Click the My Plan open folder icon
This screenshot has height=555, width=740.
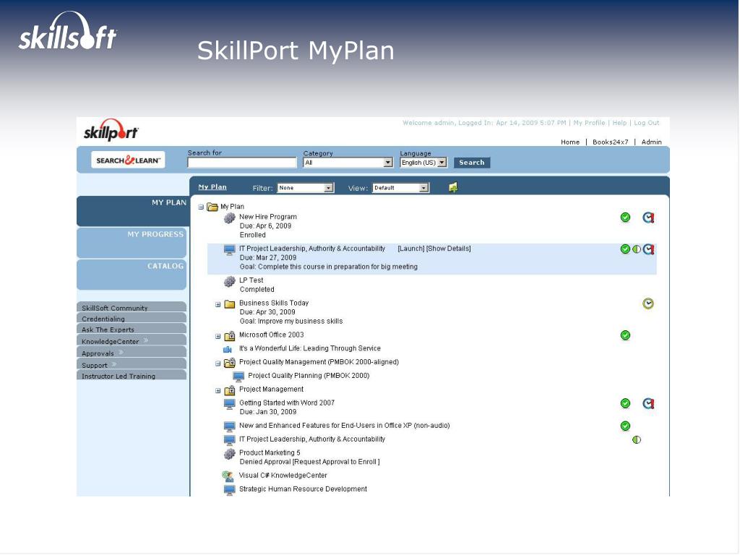212,207
